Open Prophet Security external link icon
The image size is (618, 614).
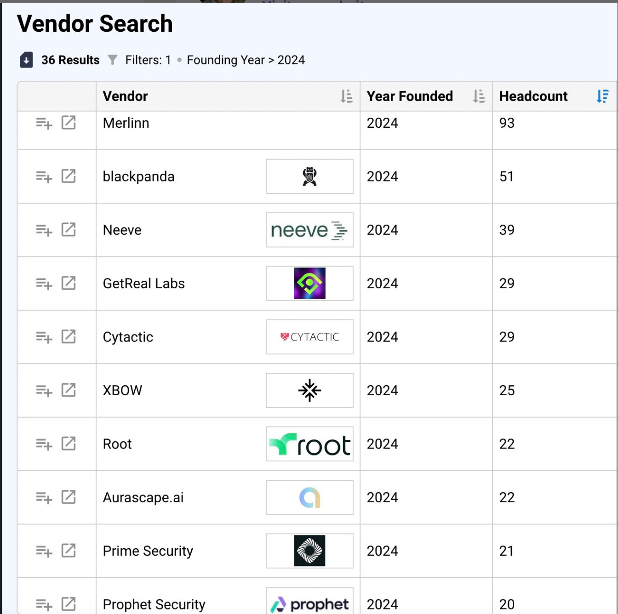(x=69, y=604)
